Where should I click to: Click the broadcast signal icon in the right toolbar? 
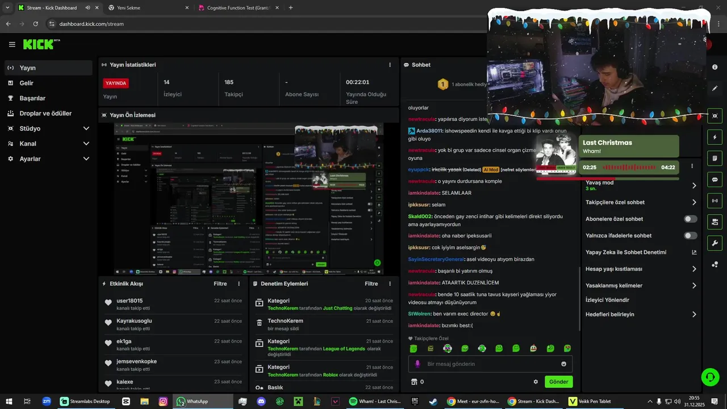click(715, 201)
